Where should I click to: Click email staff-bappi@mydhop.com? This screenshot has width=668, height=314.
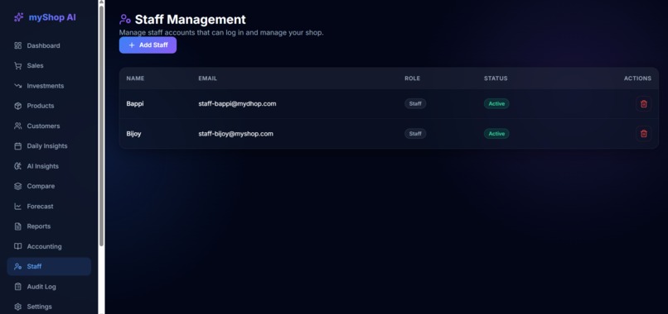(237, 103)
